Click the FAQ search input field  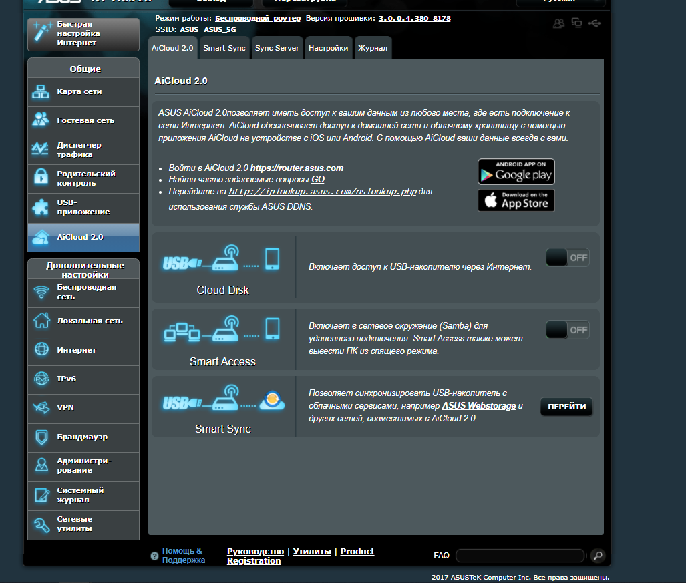pos(520,556)
